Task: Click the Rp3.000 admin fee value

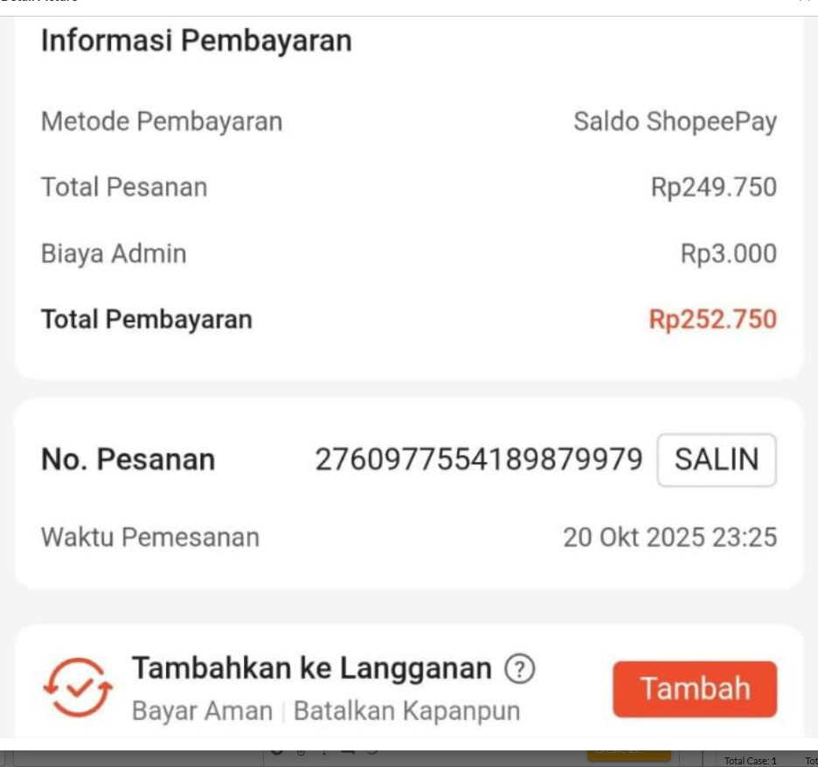Action: (728, 253)
